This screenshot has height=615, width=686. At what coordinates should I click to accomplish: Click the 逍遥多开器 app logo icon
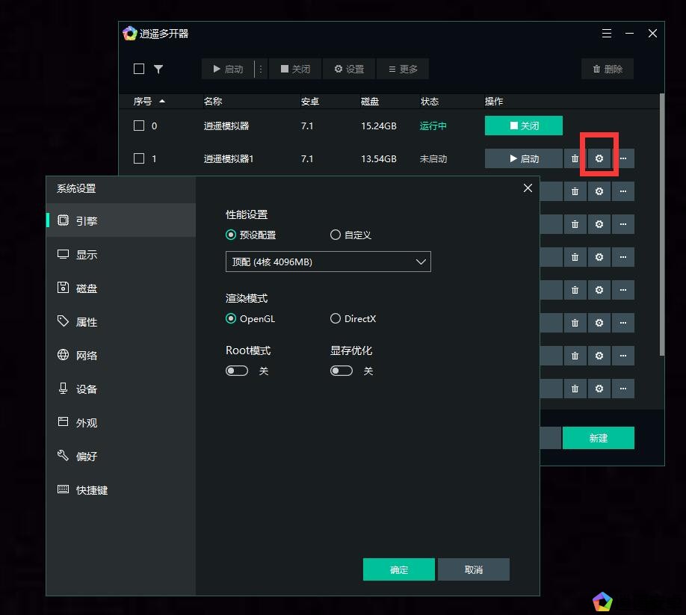tap(130, 34)
